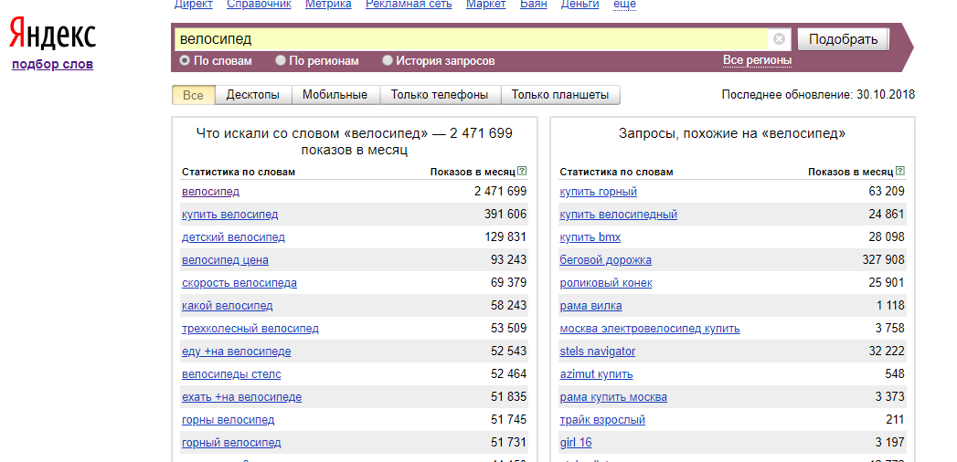Open the 'какой велосипед' query link
The image size is (957, 462).
click(x=227, y=305)
